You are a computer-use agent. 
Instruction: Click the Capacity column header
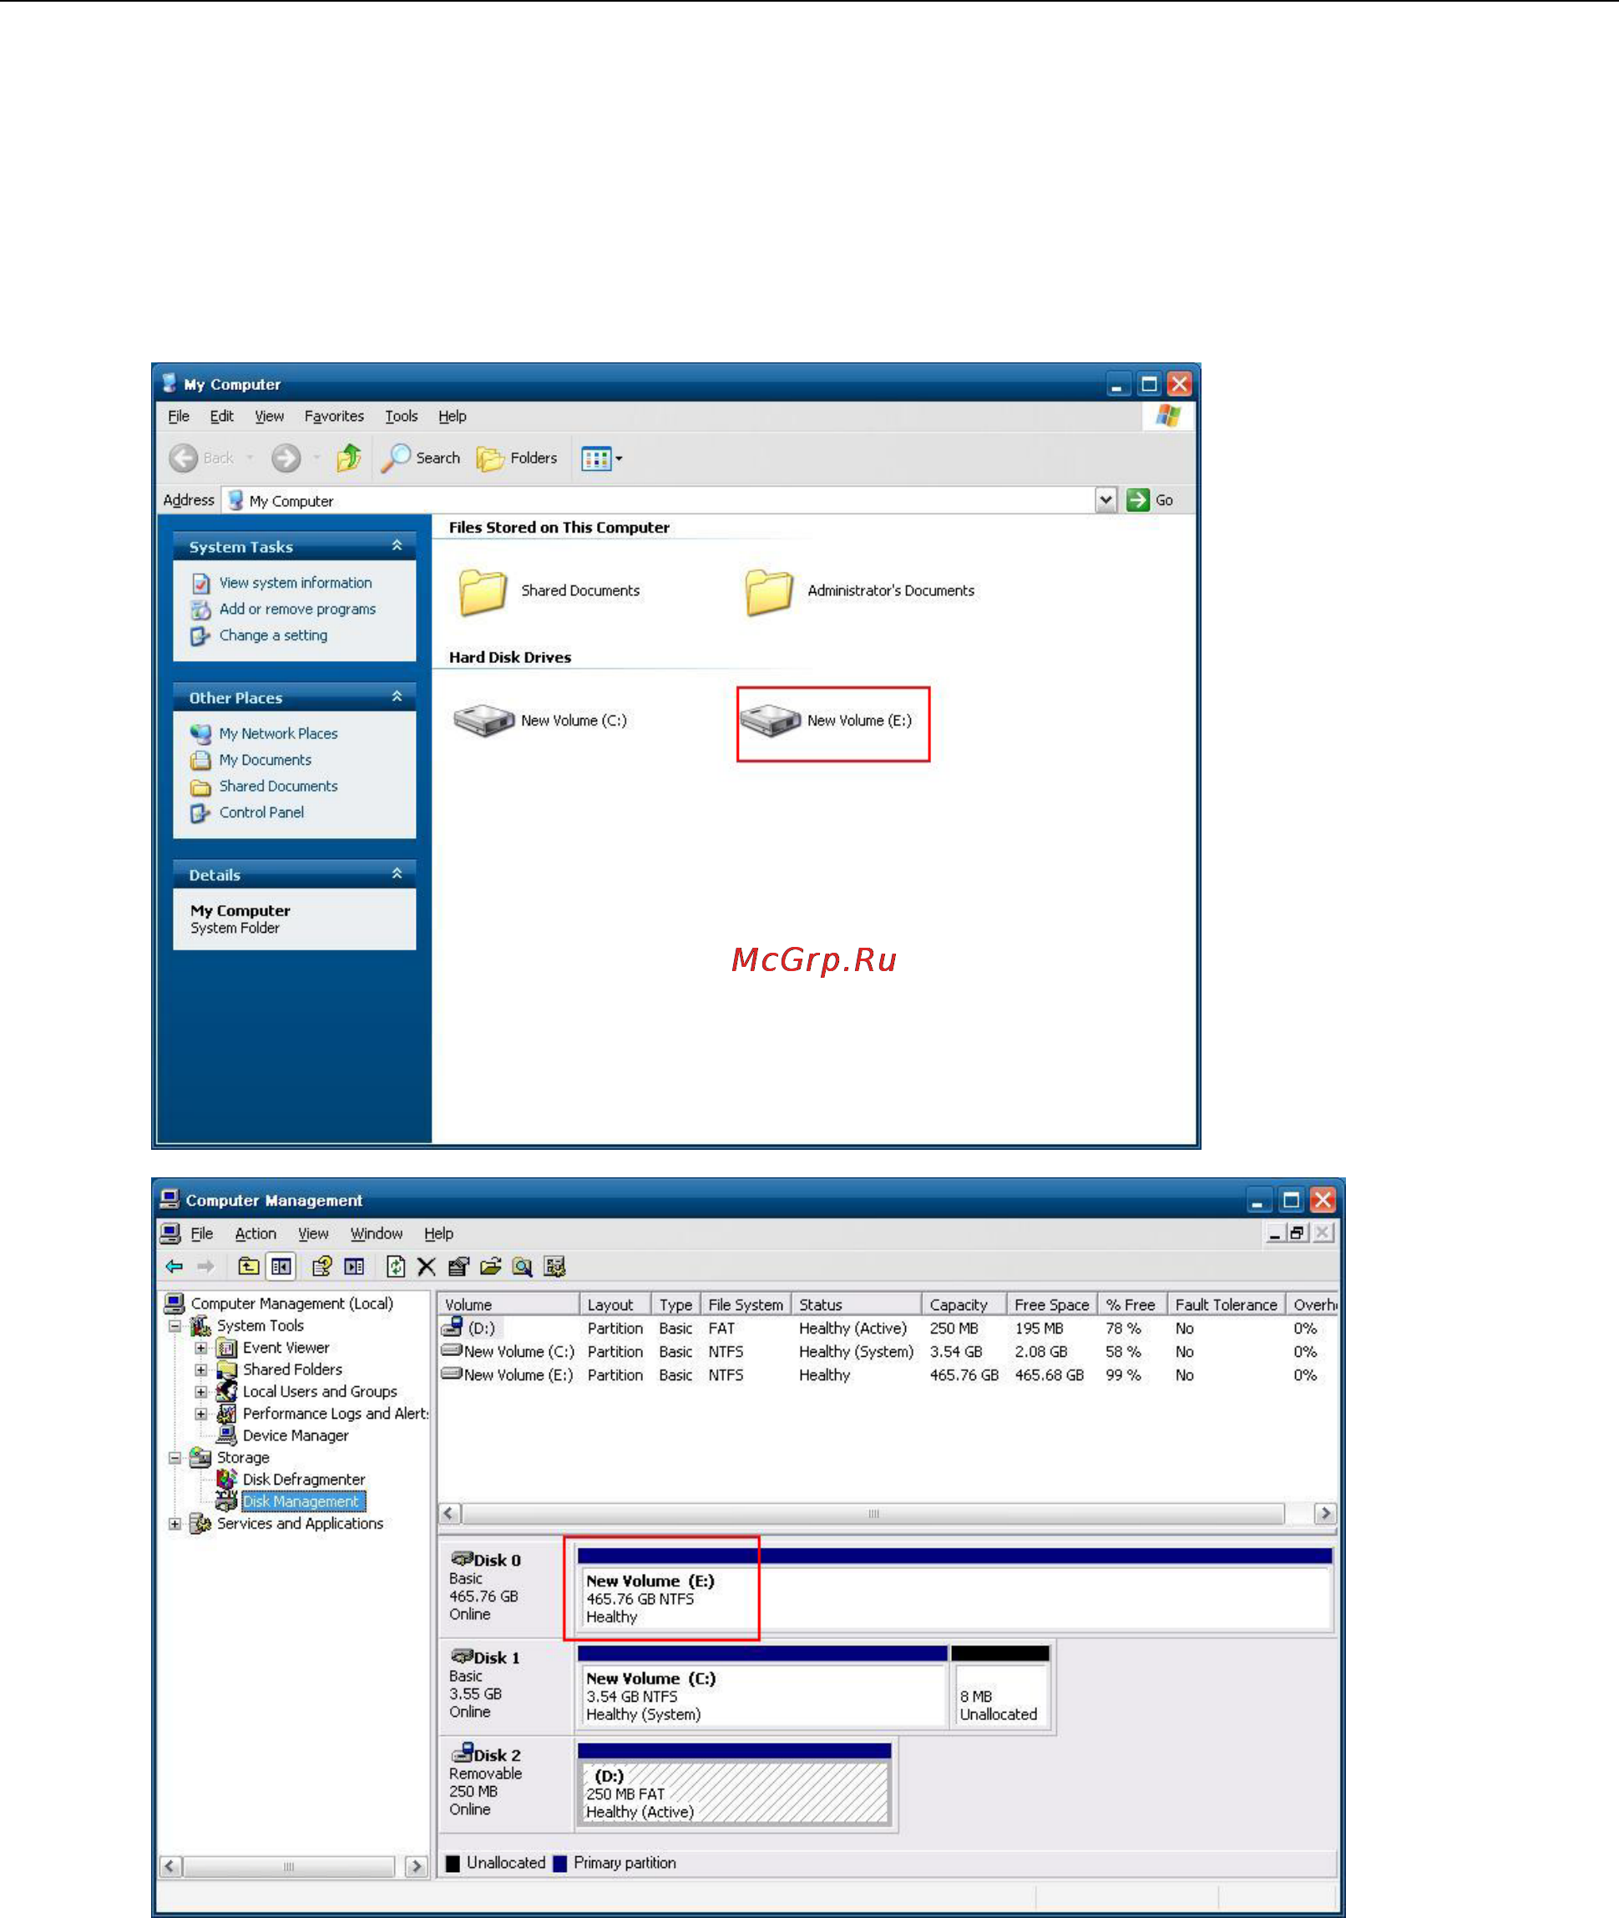tap(964, 1304)
